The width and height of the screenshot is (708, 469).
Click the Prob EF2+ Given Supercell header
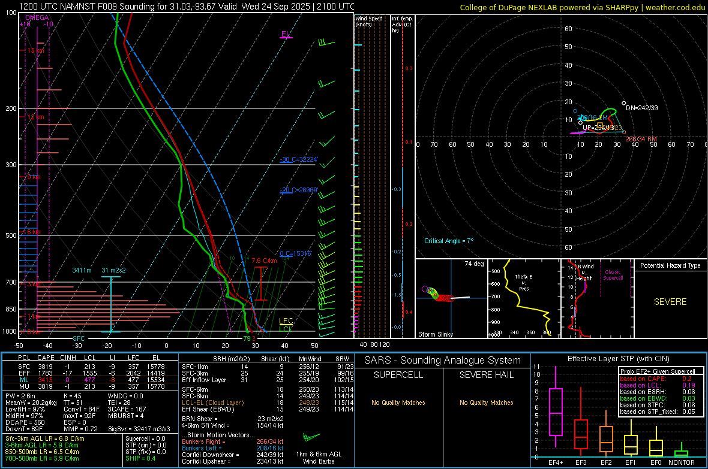(x=658, y=371)
